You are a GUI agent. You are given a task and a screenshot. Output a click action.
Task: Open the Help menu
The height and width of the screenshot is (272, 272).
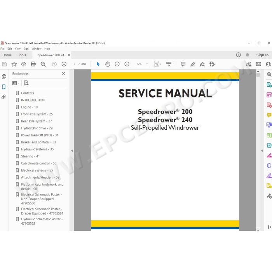pos(47,49)
